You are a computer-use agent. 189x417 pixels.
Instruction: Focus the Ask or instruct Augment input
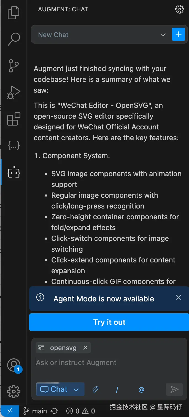pyautogui.click(x=107, y=363)
